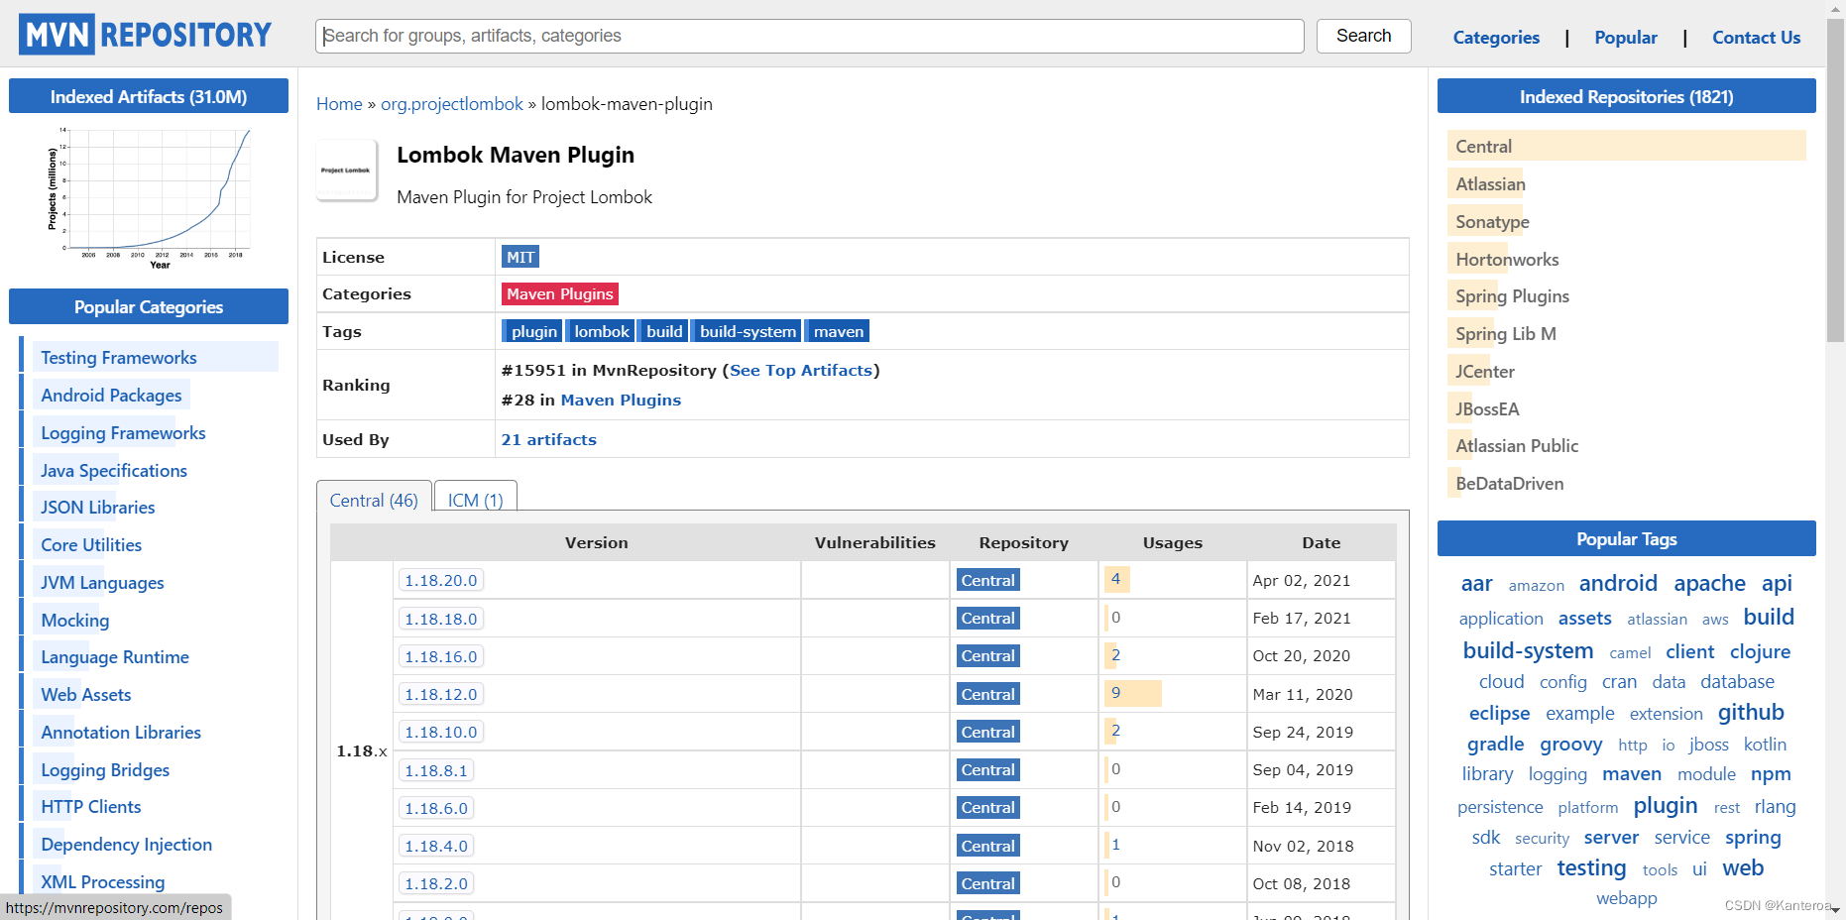This screenshot has height=920, width=1846.
Task: Open the Sonatype repository
Action: click(1492, 222)
